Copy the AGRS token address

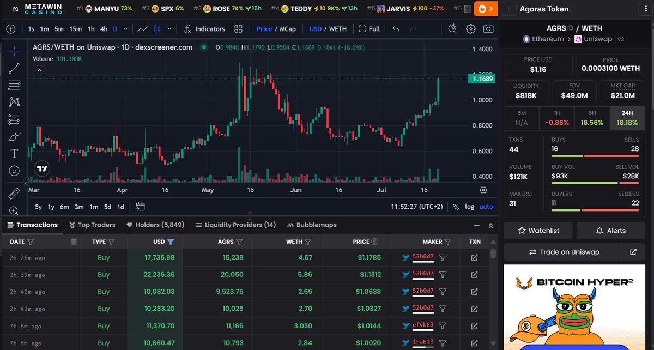pyautogui.click(x=571, y=28)
